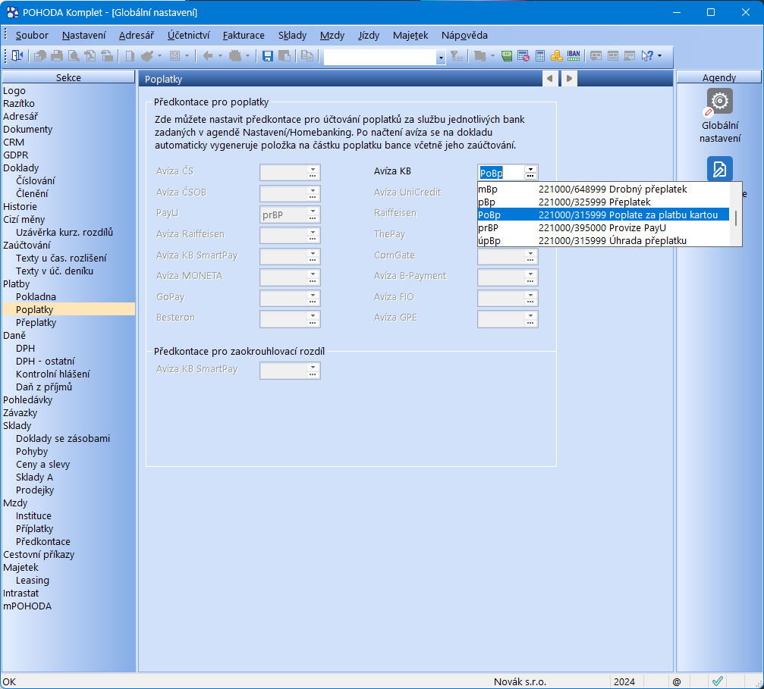Screen dimensions: 764x689
Task: Click the blue document agenda icon
Action: pos(720,169)
